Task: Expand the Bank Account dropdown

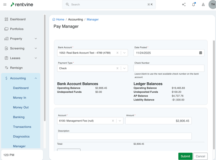Action: point(124,53)
